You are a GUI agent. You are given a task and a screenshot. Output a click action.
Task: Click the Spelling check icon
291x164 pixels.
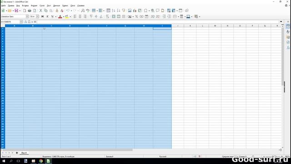pyautogui.click(x=88, y=10)
